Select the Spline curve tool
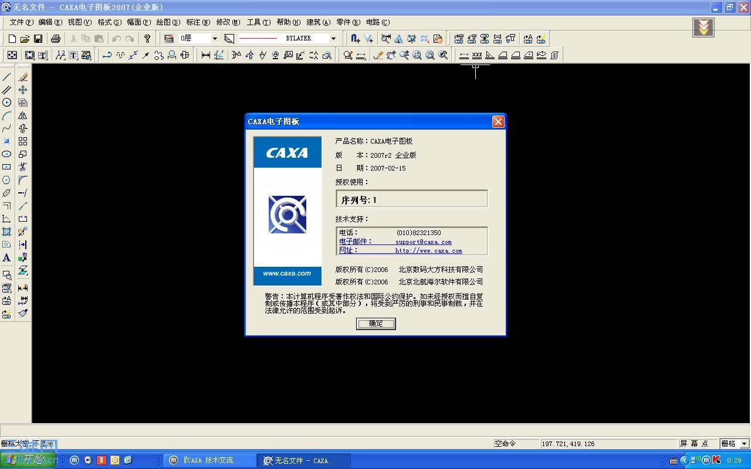The width and height of the screenshot is (751, 469). (6, 128)
